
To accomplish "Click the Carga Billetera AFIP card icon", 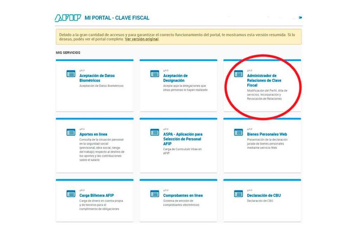I will click(x=71, y=194).
